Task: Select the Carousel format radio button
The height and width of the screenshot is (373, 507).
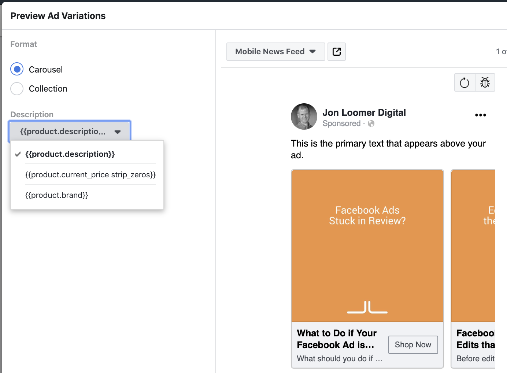Action: (x=17, y=69)
